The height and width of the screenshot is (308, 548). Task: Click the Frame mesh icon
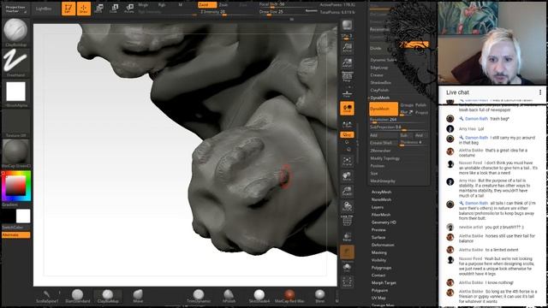click(x=347, y=161)
